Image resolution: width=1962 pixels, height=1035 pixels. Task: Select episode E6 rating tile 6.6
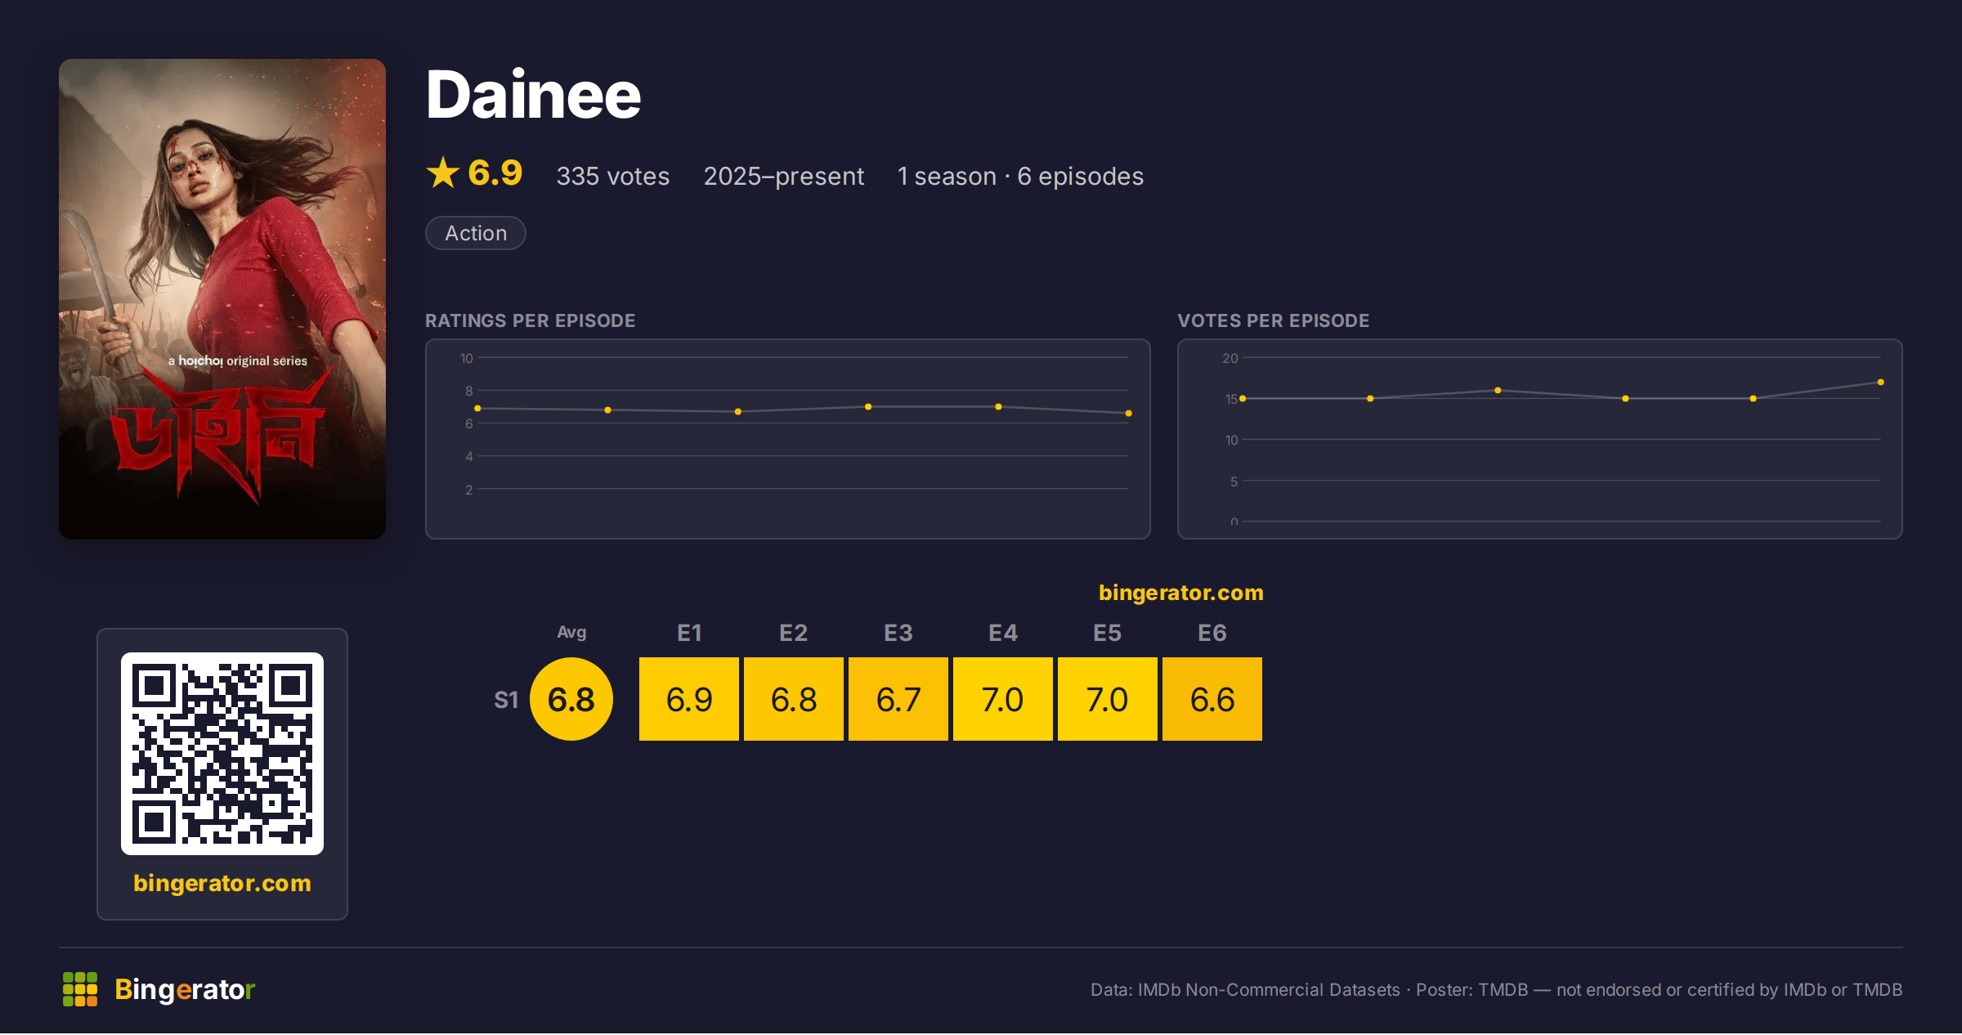1212,699
